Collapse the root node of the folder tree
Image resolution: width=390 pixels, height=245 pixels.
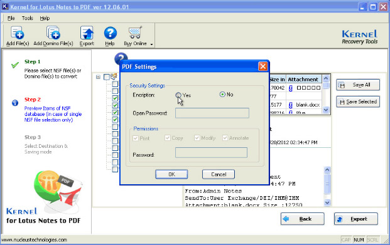click(x=98, y=77)
